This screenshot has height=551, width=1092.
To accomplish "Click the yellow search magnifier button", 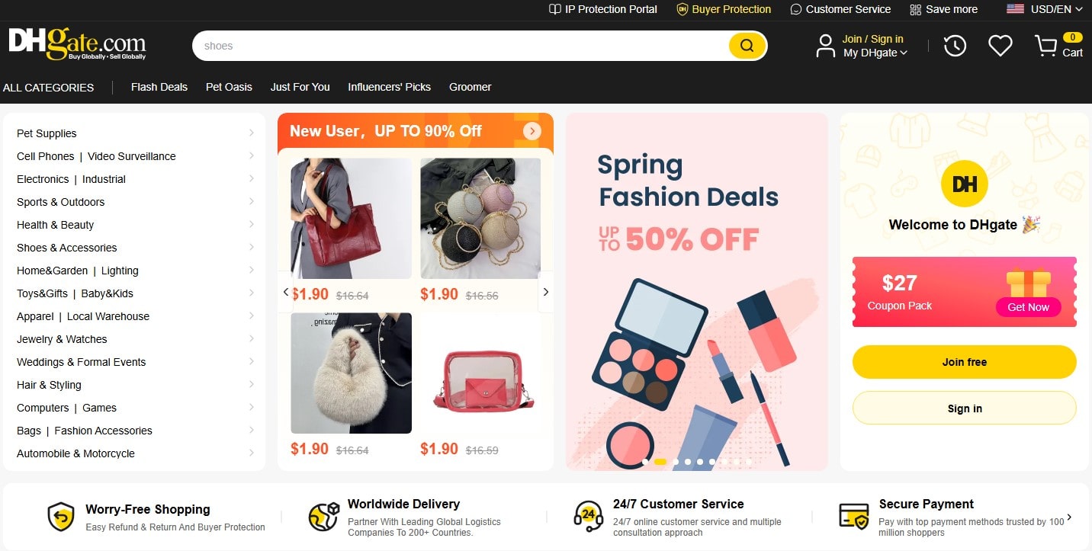I will click(747, 46).
